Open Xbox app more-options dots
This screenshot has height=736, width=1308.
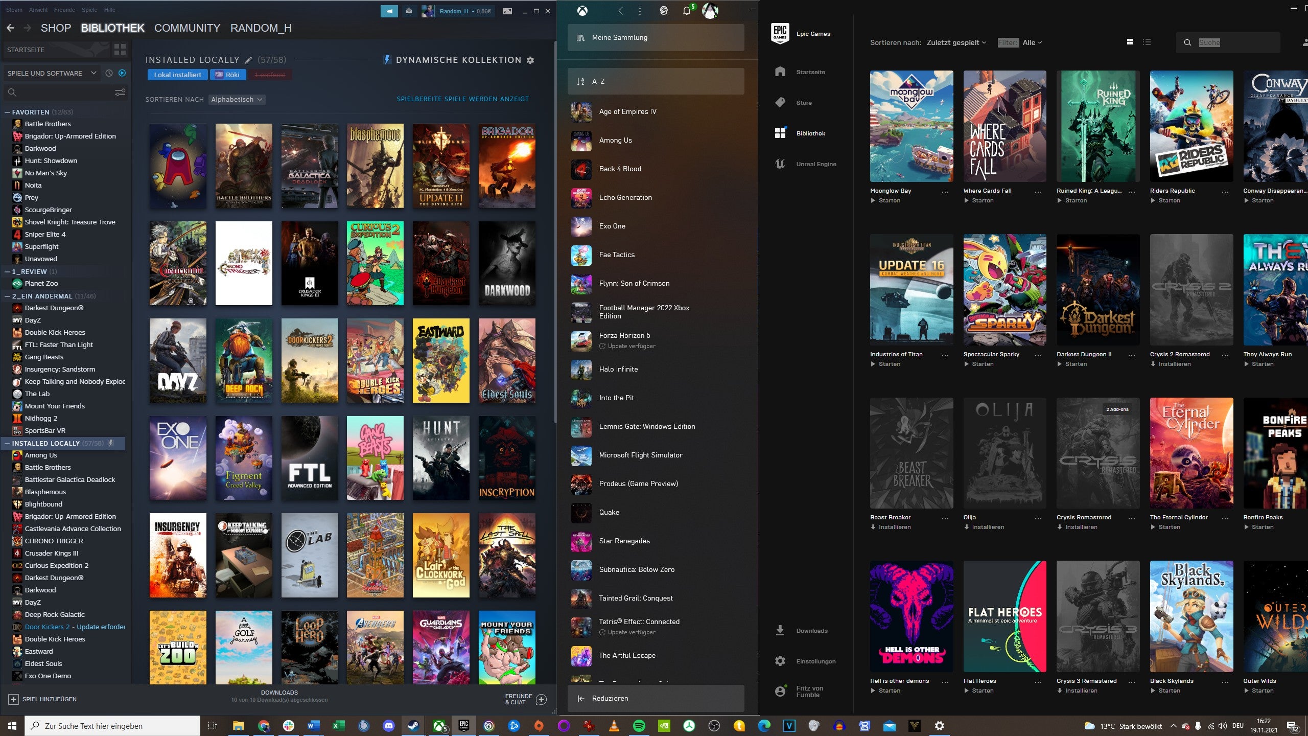coord(640,11)
